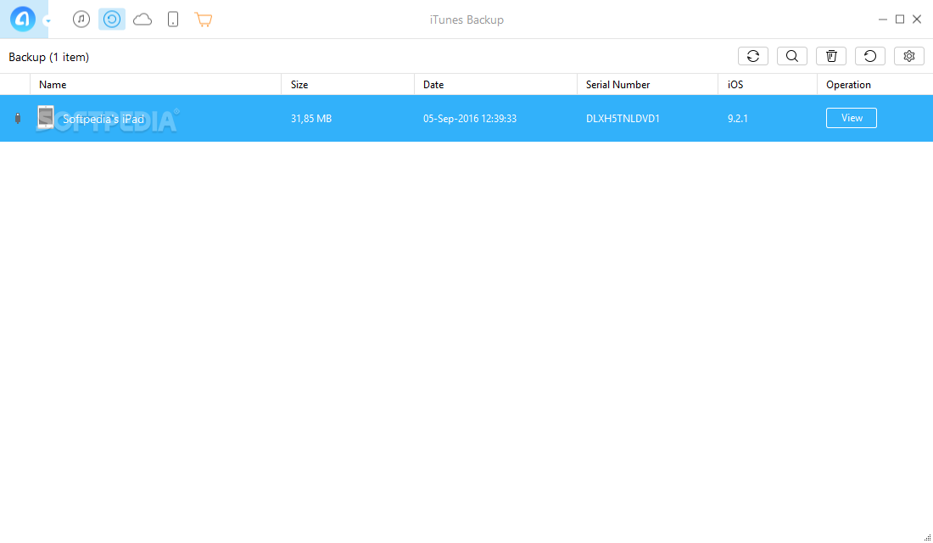Click the 9.2.1 iOS version cell

coord(738,119)
